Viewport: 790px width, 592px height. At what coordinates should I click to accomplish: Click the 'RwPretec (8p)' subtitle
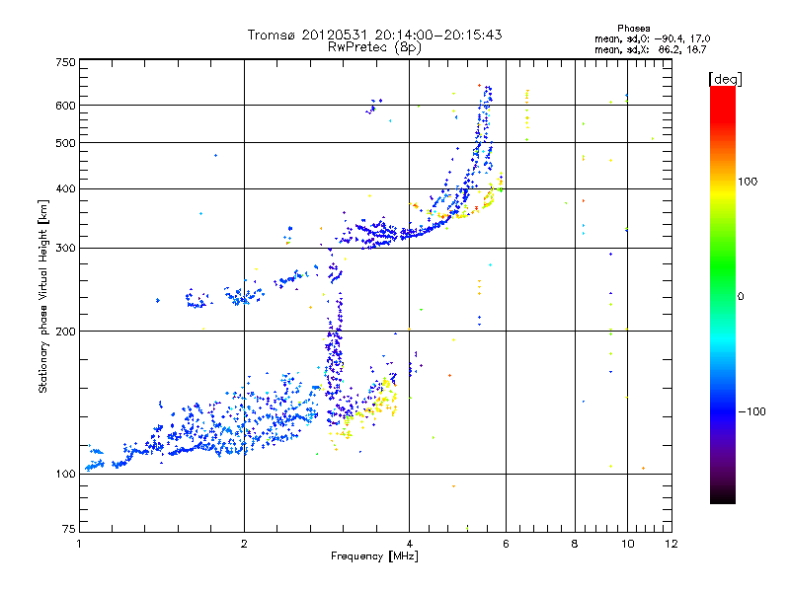coord(374,47)
